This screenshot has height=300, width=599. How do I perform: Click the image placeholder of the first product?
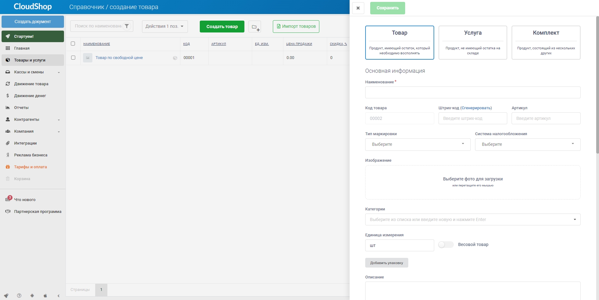coord(88,58)
